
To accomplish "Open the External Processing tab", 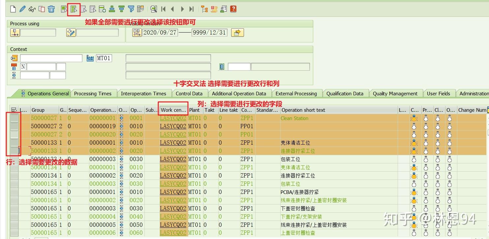I will click(296, 93).
